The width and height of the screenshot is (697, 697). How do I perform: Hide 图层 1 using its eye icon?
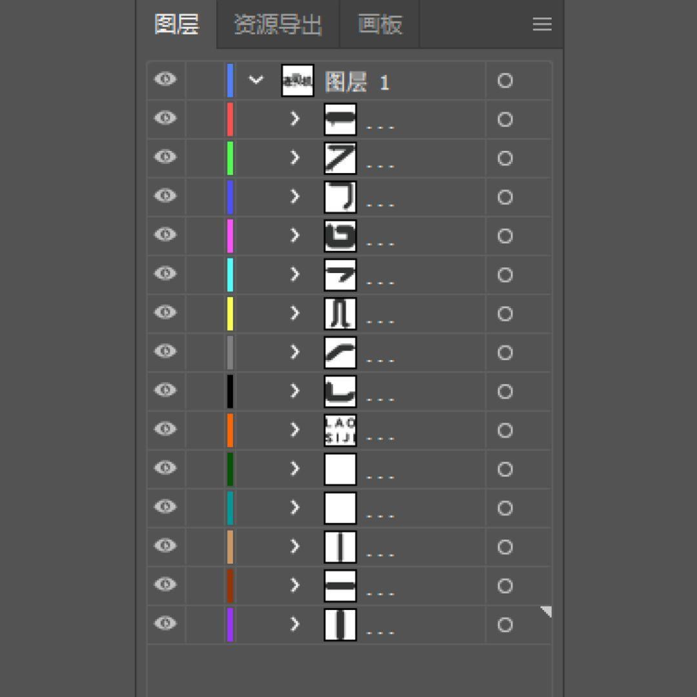(166, 79)
